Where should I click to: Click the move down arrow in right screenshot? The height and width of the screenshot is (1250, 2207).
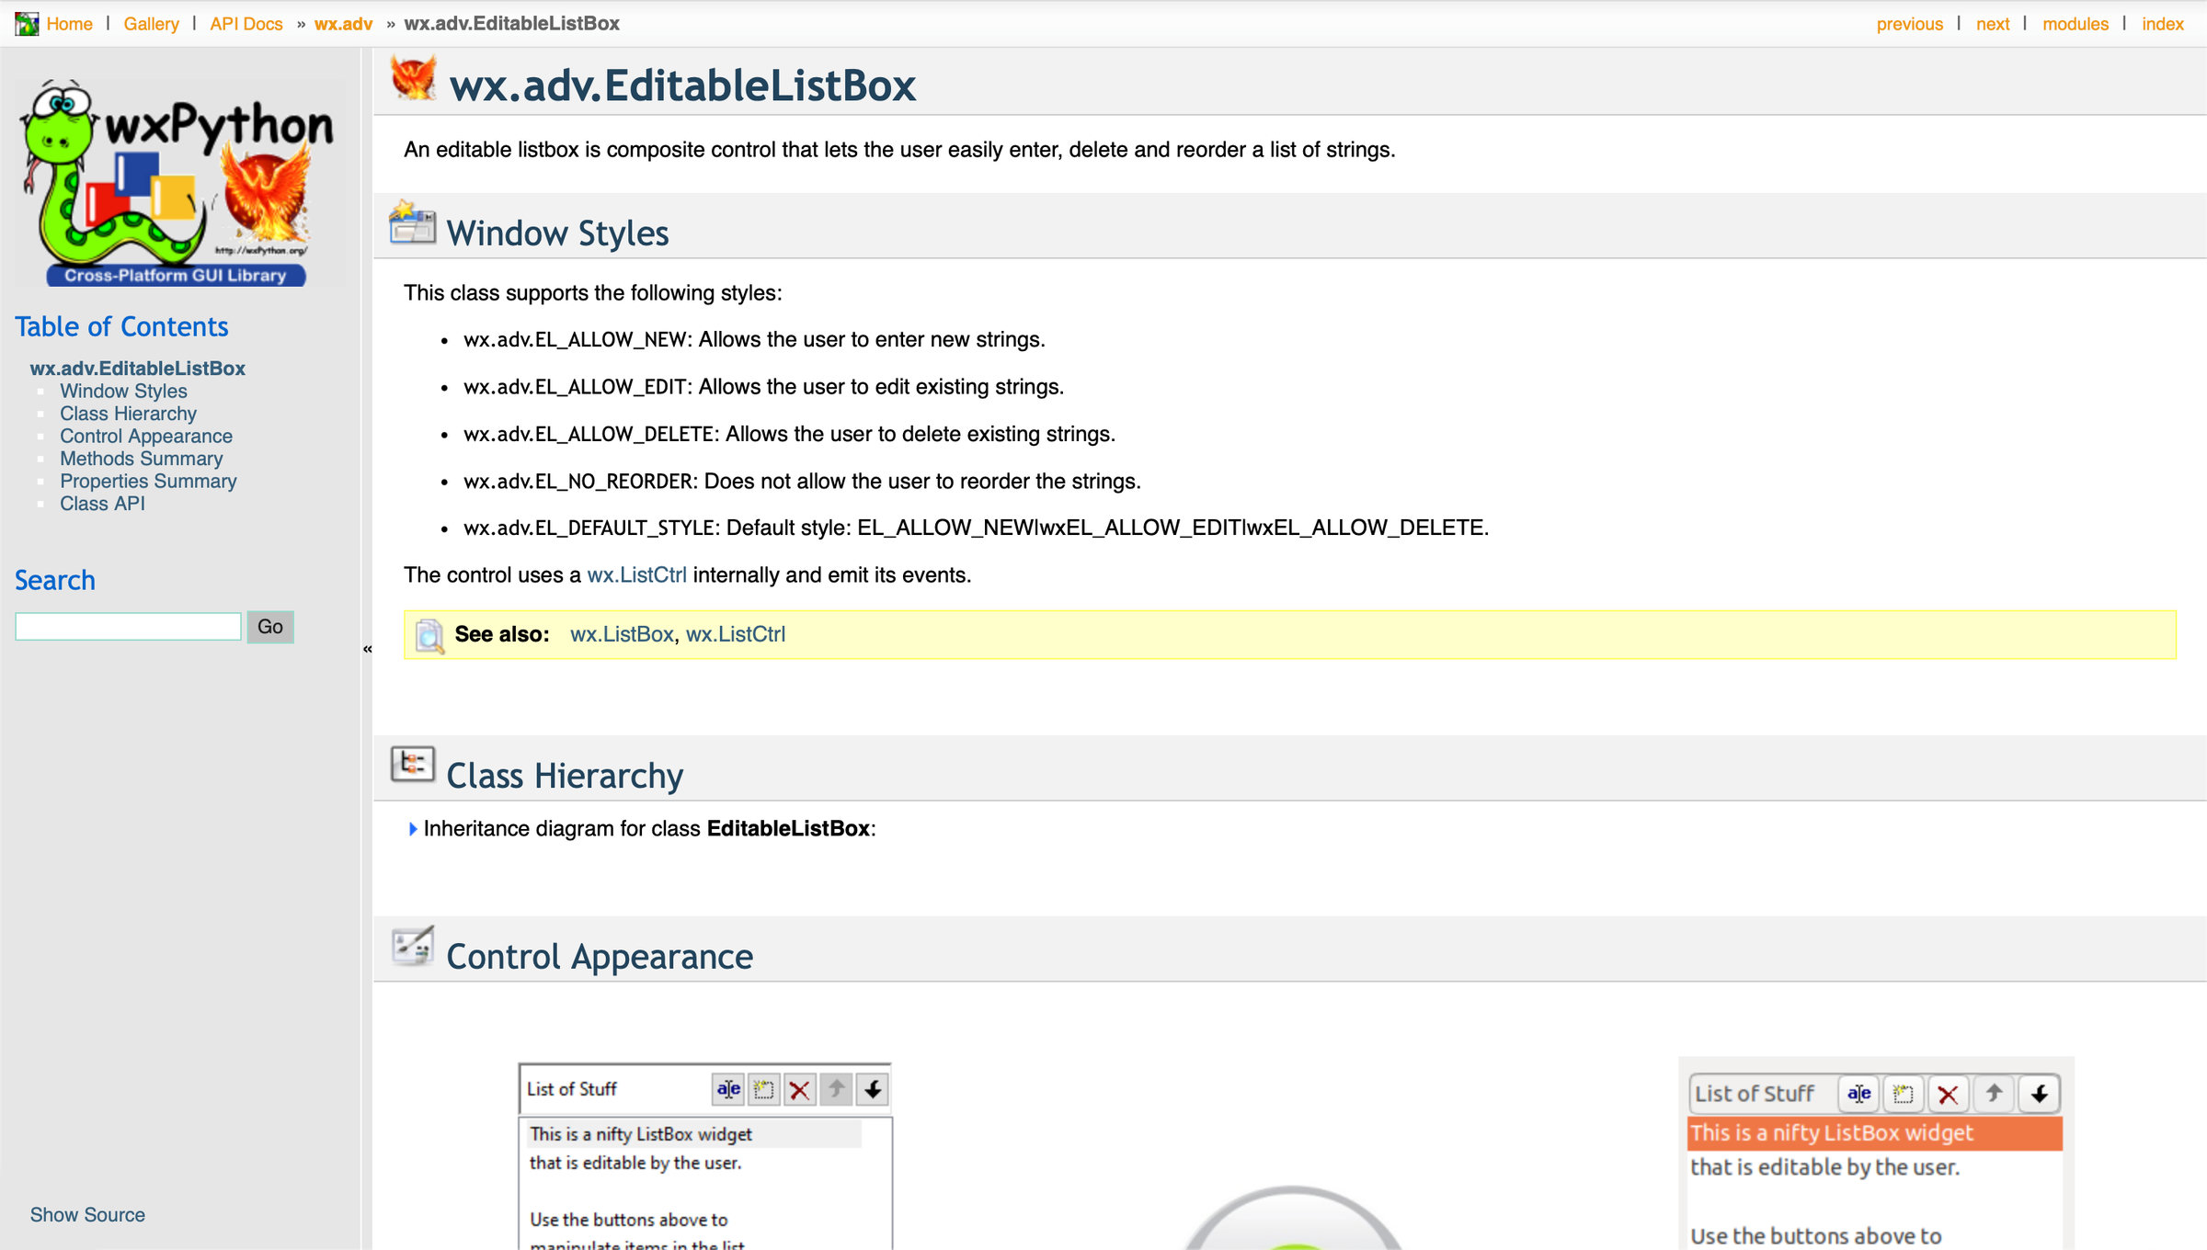[x=2039, y=1094]
